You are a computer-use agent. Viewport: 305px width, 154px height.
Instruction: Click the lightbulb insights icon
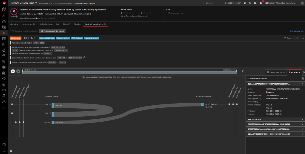click(x=297, y=38)
